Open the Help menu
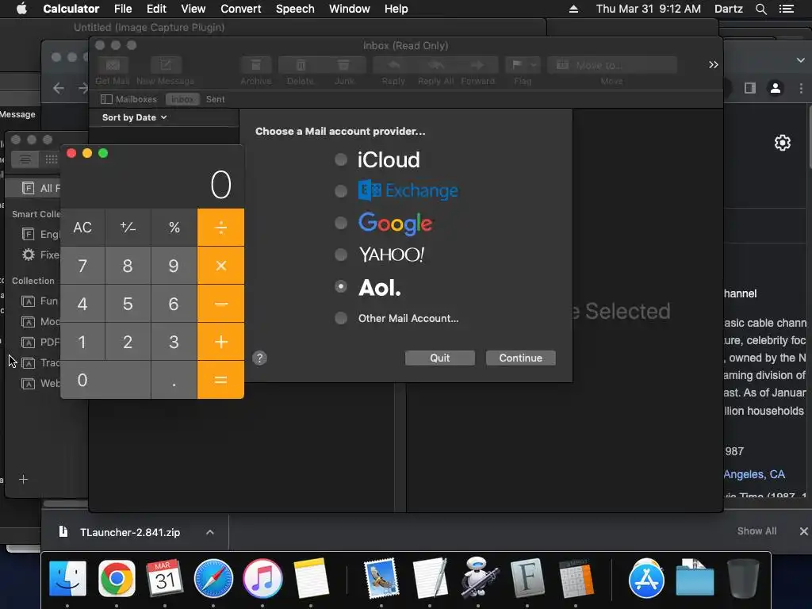The height and width of the screenshot is (609, 812). pyautogui.click(x=396, y=9)
